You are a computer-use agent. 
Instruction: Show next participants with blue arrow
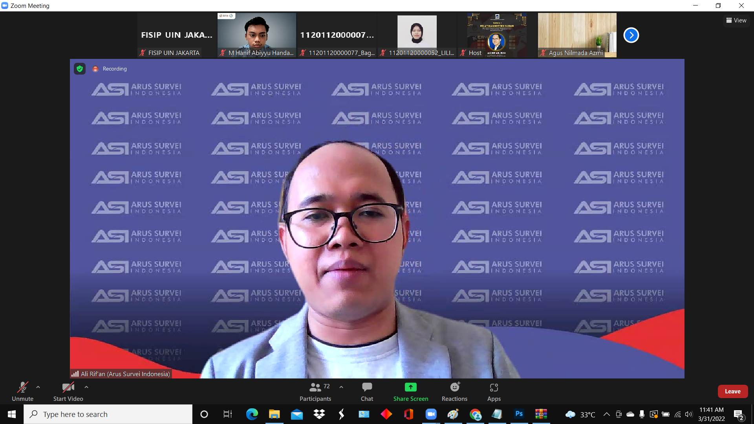pos(631,35)
